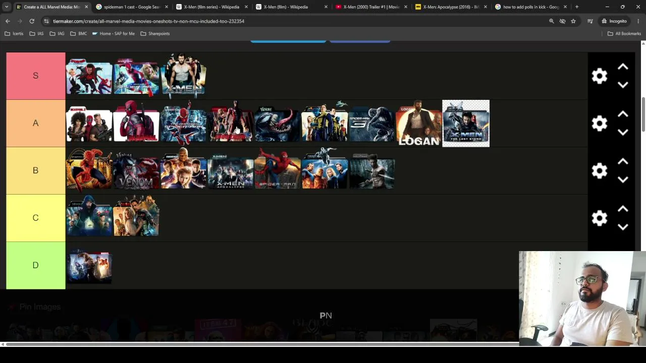Select the Venom thumbnail in A tier
This screenshot has height=363, width=646.
pyautogui.click(x=278, y=124)
